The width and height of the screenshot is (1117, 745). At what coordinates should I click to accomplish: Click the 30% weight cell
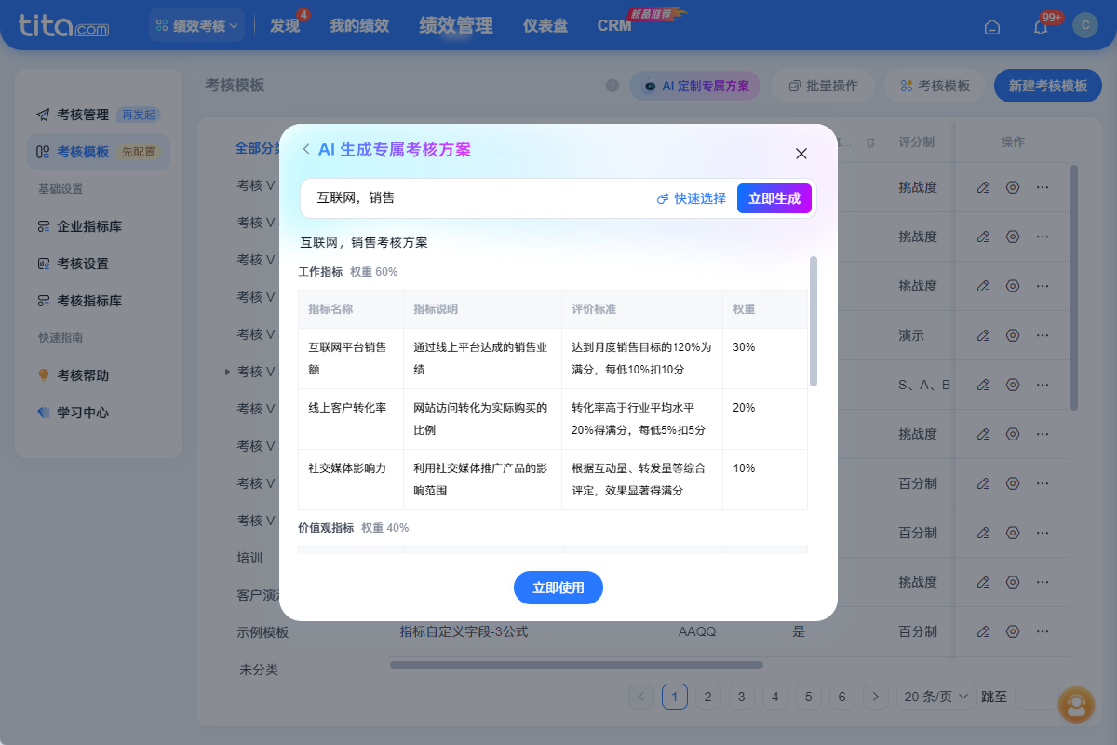tap(765, 359)
